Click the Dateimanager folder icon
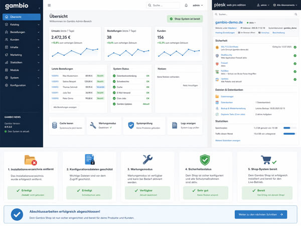 pyautogui.click(x=217, y=96)
